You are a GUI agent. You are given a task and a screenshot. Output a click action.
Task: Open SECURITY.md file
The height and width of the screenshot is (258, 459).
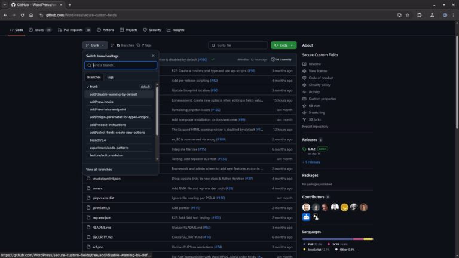[x=102, y=237]
